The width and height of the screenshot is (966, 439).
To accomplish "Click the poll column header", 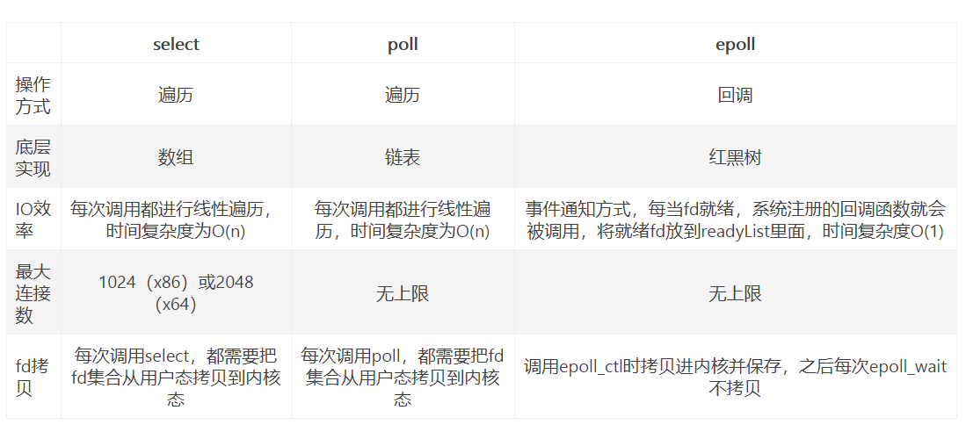I will tap(403, 44).
